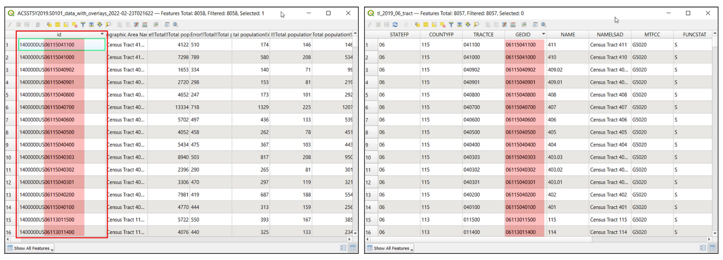
Task: Click sort arrow on id column header
Action: coord(102,34)
